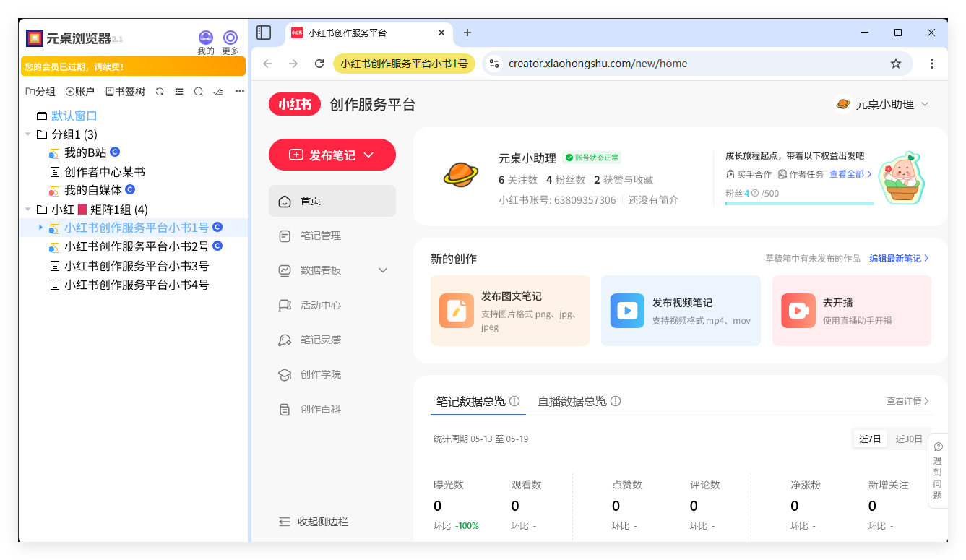Go back with the back arrow

[x=267, y=64]
